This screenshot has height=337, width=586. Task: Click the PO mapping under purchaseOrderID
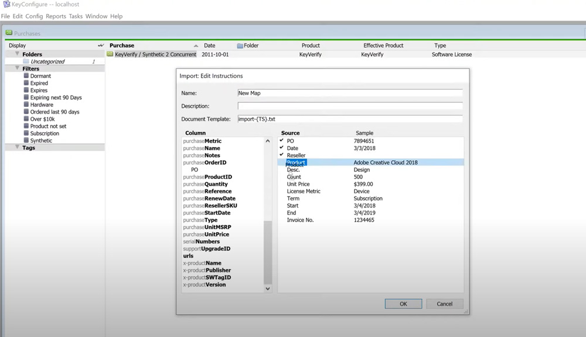click(x=195, y=169)
